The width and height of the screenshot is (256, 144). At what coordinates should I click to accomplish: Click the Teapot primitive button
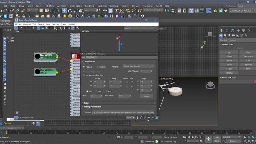[x=229, y=69]
